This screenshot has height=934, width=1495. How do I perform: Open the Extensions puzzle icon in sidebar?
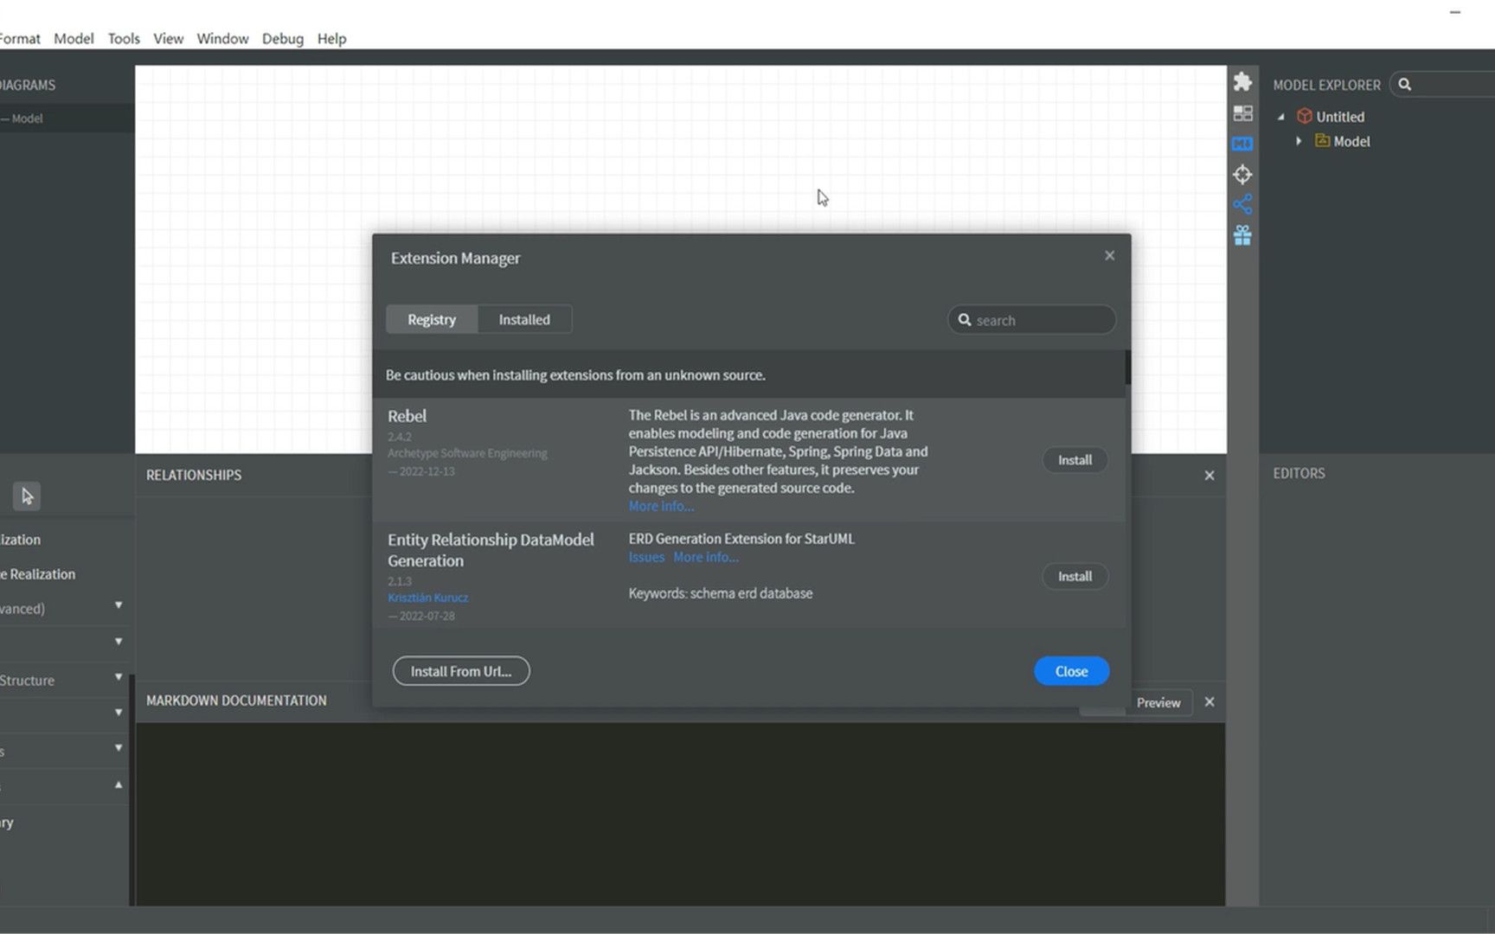click(1242, 82)
